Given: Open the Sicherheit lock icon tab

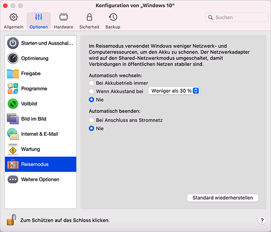Looking at the screenshot, I should pyautogui.click(x=89, y=17).
